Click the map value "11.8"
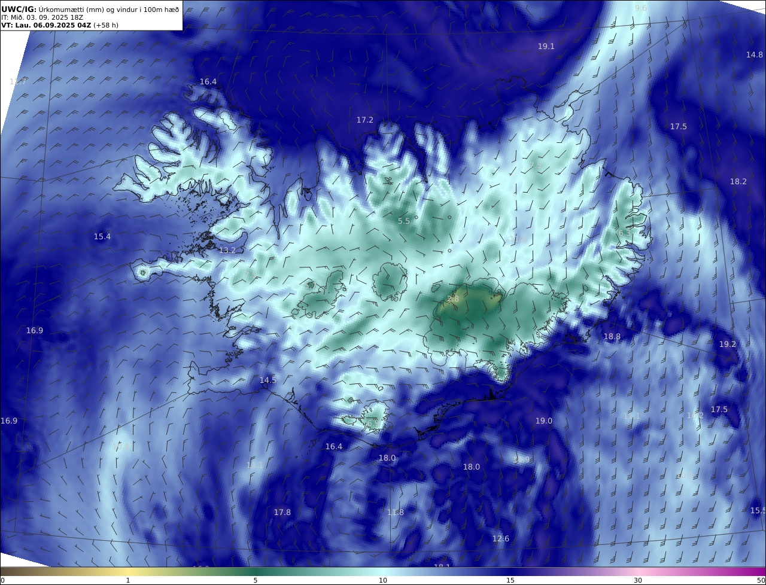The width and height of the screenshot is (766, 585). [x=396, y=512]
